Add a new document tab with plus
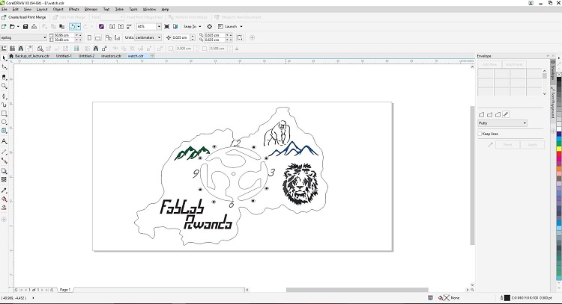Screen dimensions: 562x304 (152, 56)
